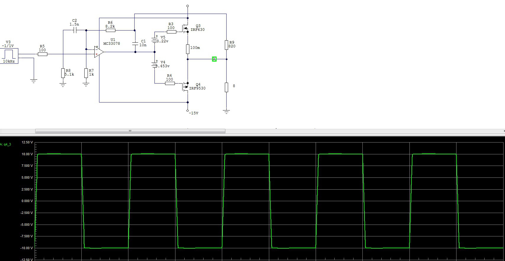Image resolution: width=505 pixels, height=261 pixels.
Task: Pick feedback resistor R6 symbol
Action: tap(110, 30)
